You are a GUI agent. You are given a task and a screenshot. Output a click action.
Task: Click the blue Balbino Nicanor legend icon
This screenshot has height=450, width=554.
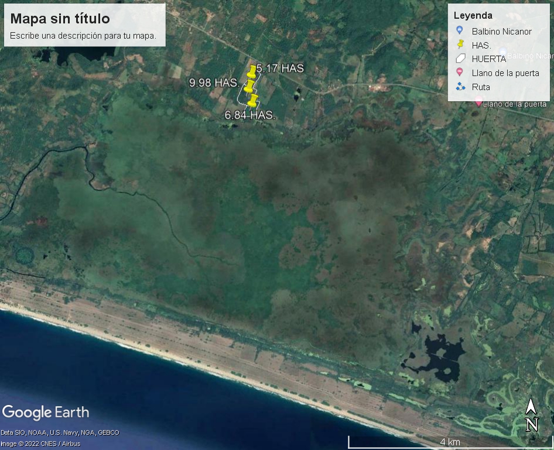tap(459, 30)
